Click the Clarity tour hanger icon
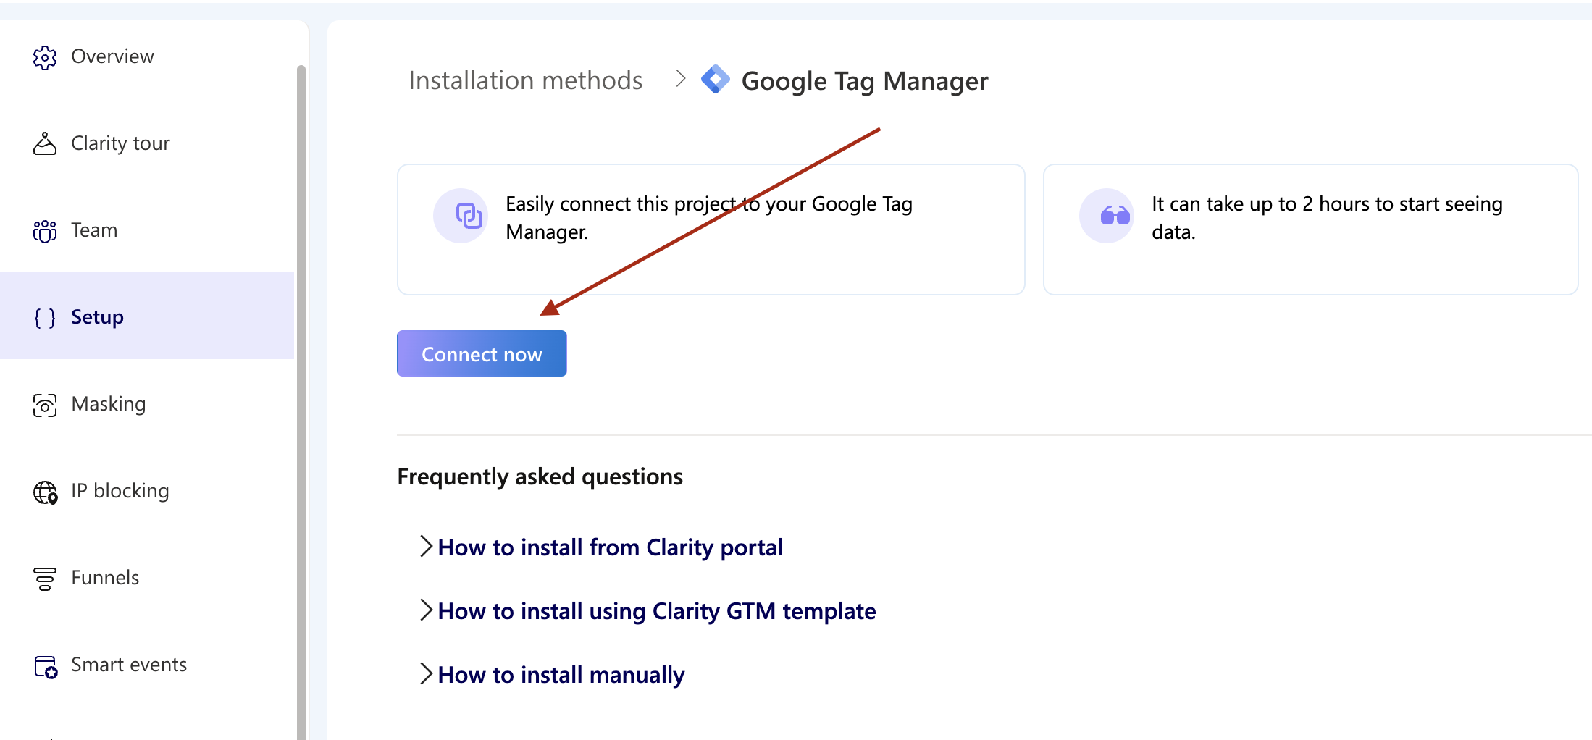 coord(44,144)
